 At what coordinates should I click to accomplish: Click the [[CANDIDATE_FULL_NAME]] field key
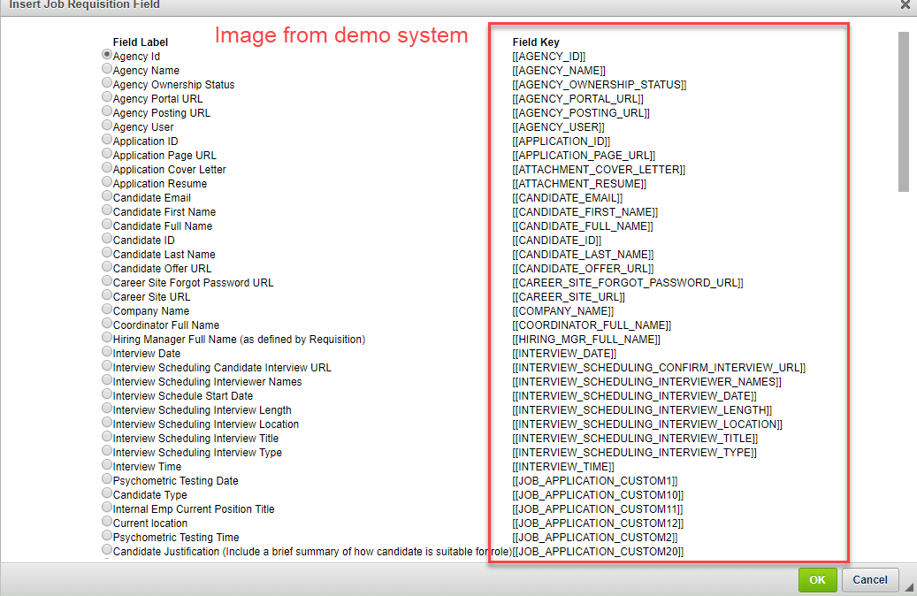click(583, 226)
